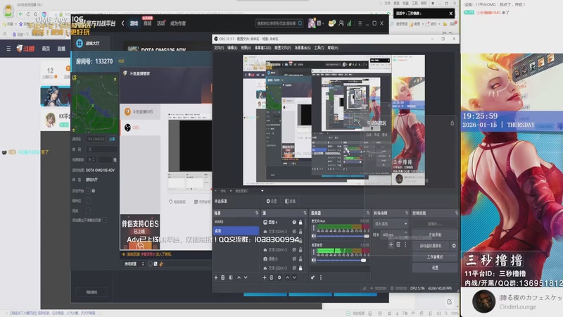This screenshot has height=317, width=563.
Task: Add a new source in Sources toolbar
Action: pos(265,278)
